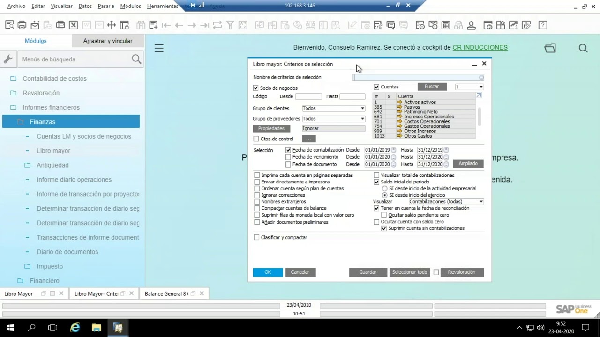
Task: Click the Filter funnel toolbar icon
Action: coord(230,25)
